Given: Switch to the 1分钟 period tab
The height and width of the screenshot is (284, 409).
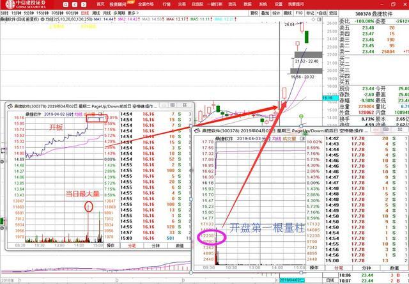Looking at the screenshot, I should pyautogui.click(x=16, y=13).
